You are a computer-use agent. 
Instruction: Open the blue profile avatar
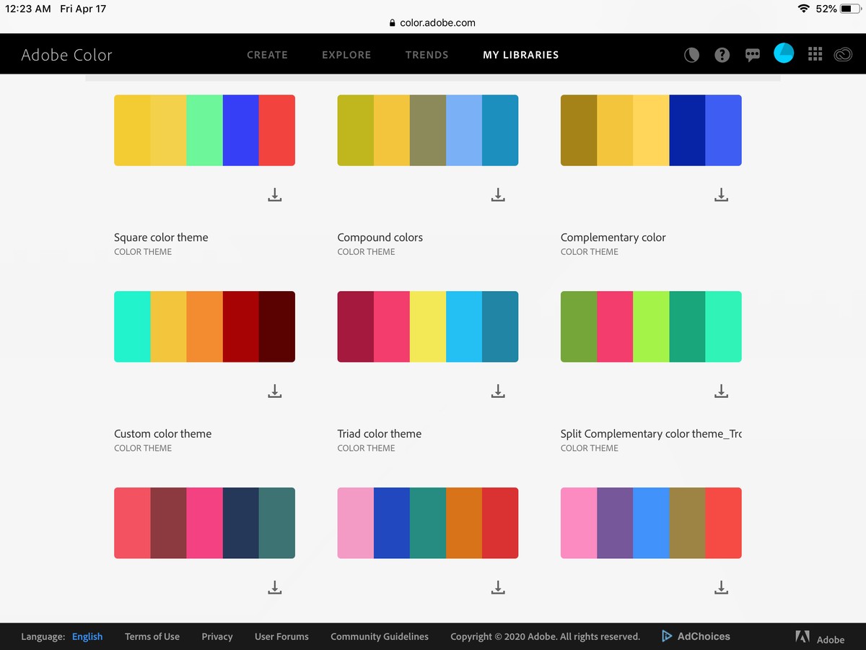click(x=784, y=53)
